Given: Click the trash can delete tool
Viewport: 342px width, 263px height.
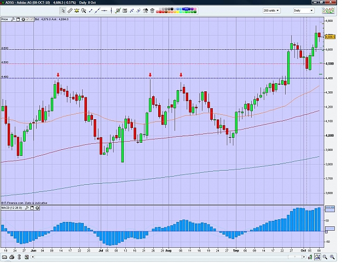Looking at the screenshot, I should [x=152, y=10].
